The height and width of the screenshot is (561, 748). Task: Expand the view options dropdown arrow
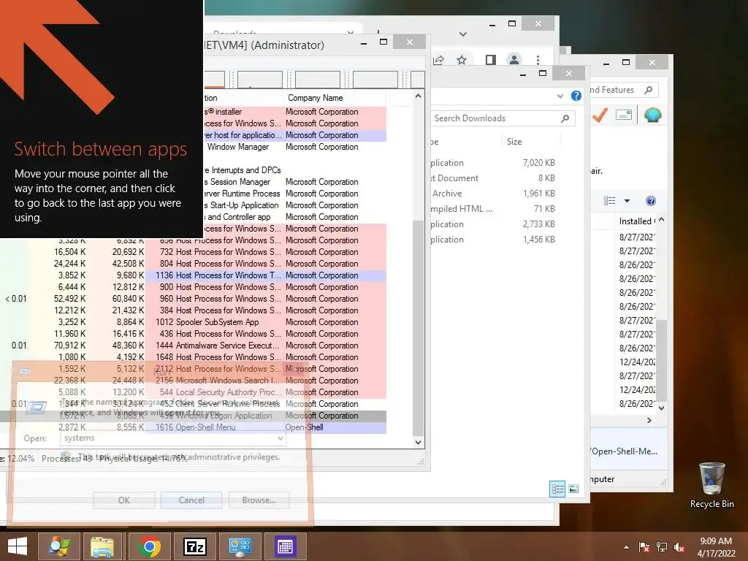click(x=627, y=201)
